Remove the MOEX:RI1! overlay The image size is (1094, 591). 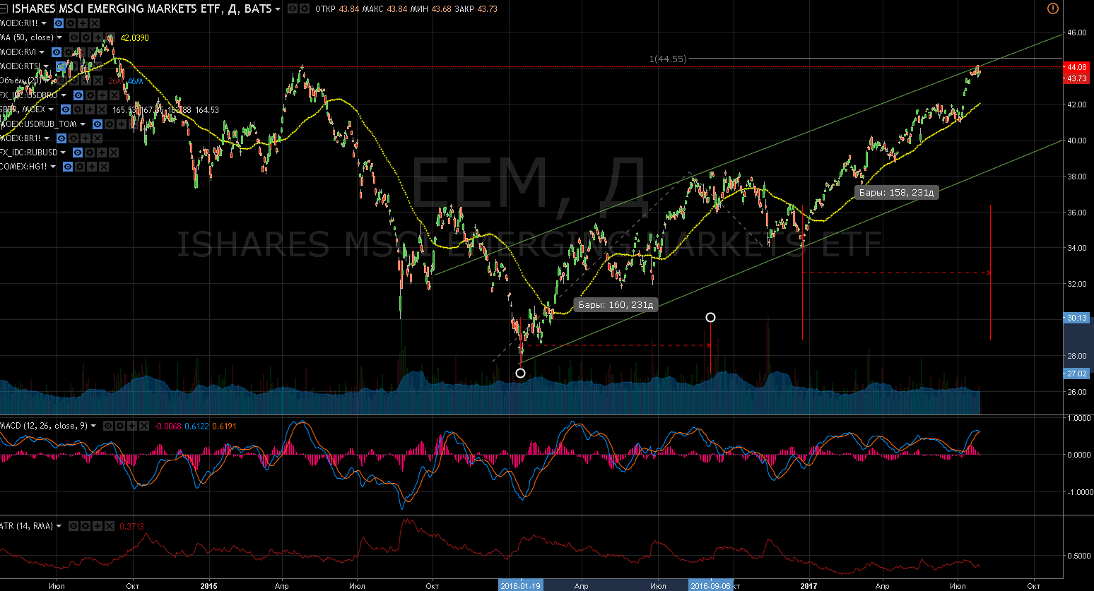click(x=95, y=23)
